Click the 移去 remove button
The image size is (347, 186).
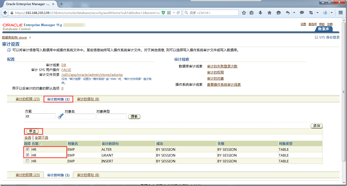32,131
